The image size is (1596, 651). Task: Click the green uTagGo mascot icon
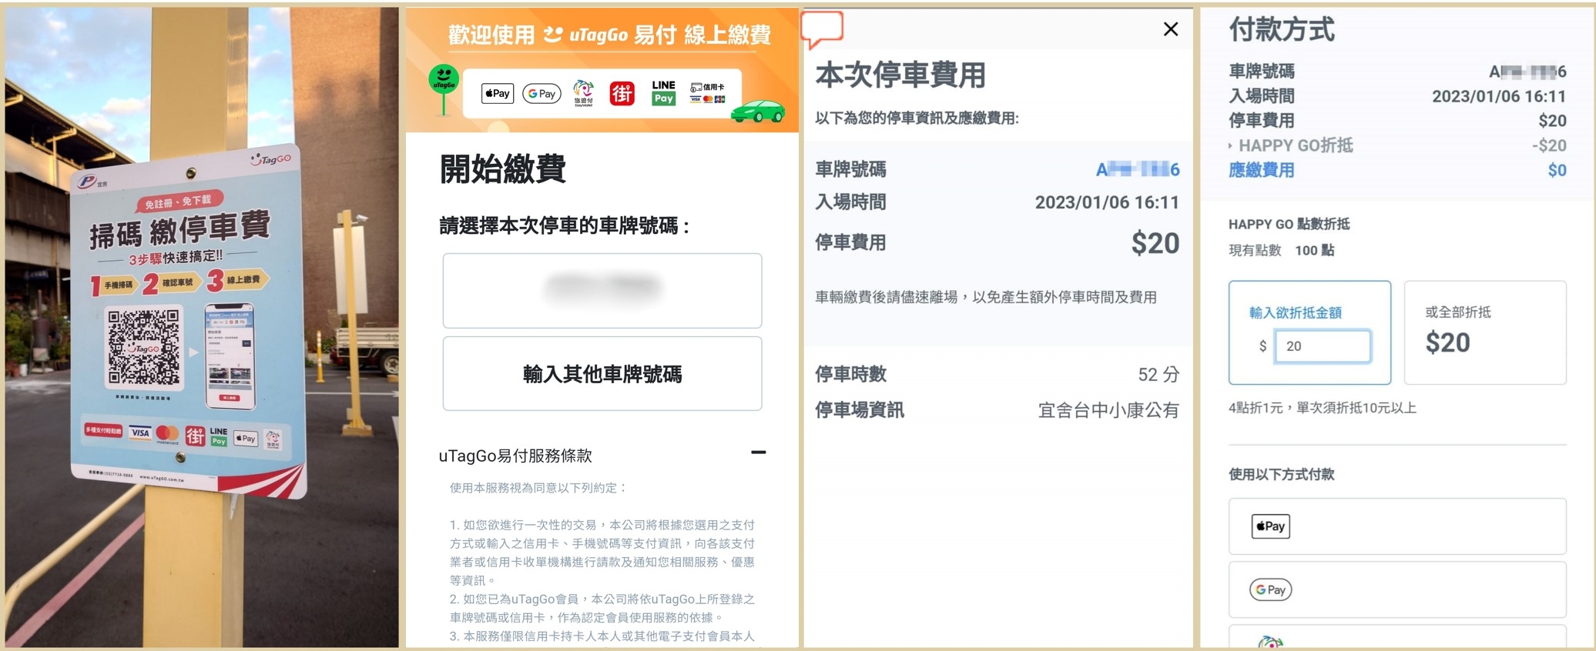pos(444,80)
